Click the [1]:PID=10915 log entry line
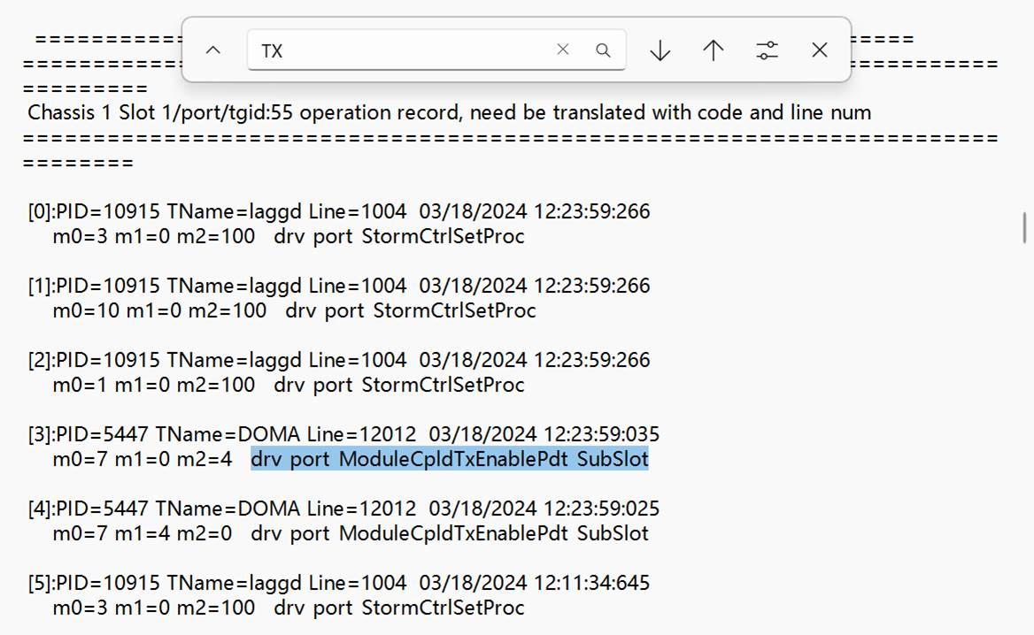 [339, 286]
